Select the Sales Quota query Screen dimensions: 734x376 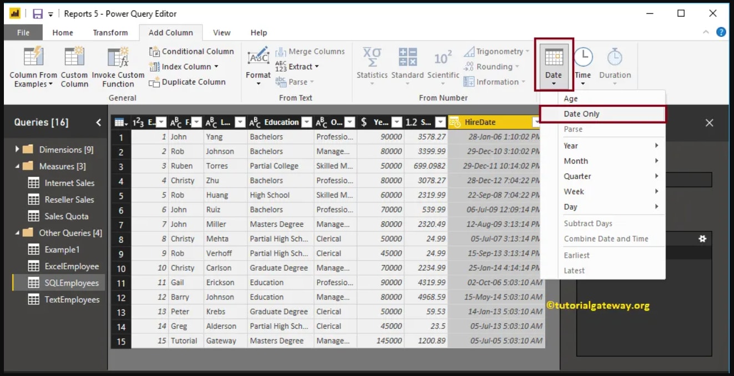pyautogui.click(x=66, y=216)
